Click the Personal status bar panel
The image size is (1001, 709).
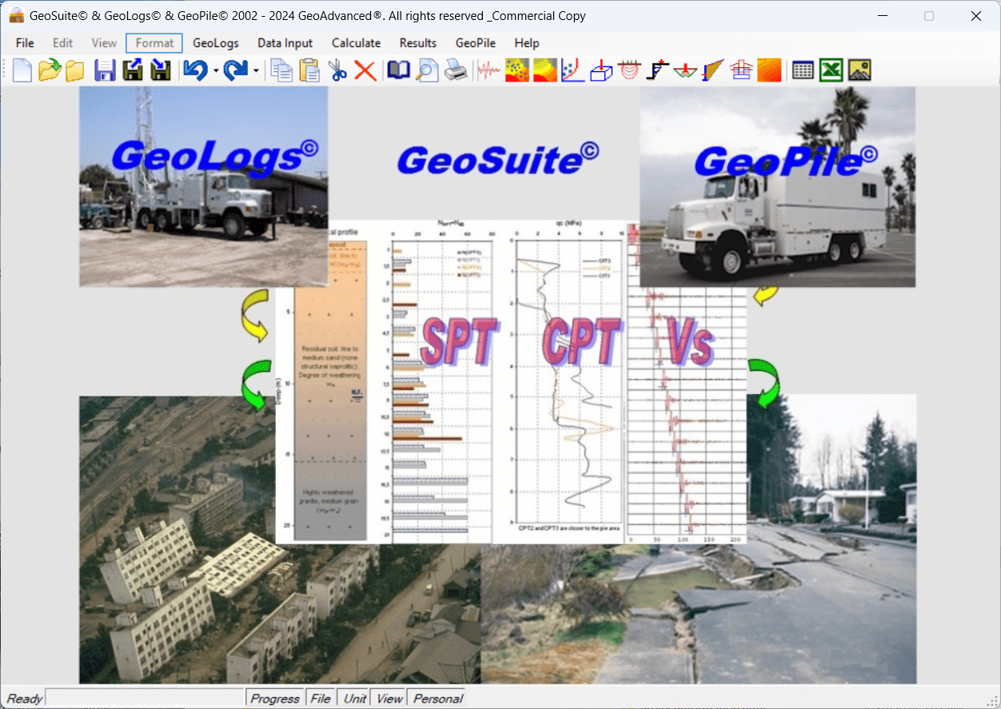pyautogui.click(x=437, y=698)
